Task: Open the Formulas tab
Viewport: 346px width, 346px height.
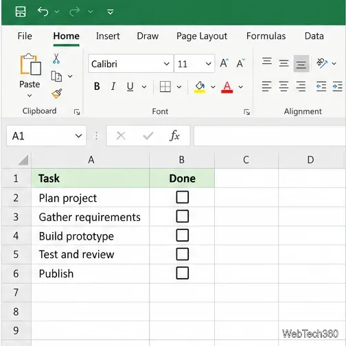Action: (266, 36)
